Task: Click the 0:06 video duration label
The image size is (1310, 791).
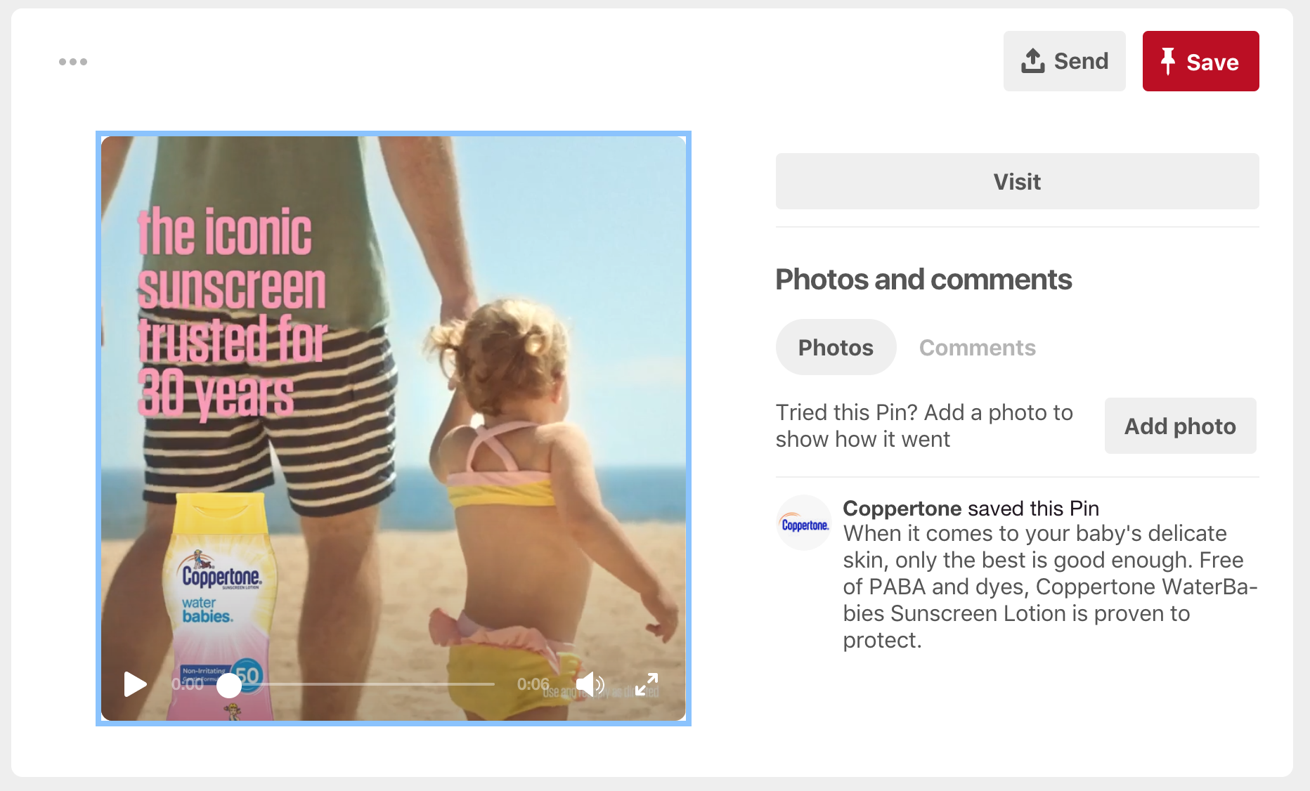Action: [533, 684]
